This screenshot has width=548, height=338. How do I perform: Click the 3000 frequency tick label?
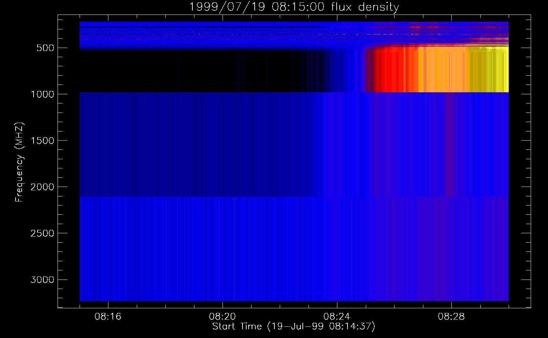42,280
